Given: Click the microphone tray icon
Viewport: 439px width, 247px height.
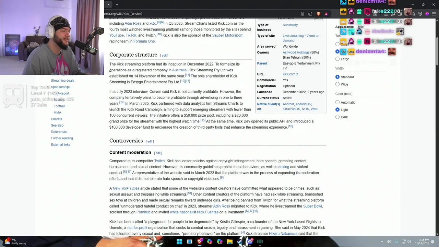Looking at the screenshot, I should (x=396, y=242).
